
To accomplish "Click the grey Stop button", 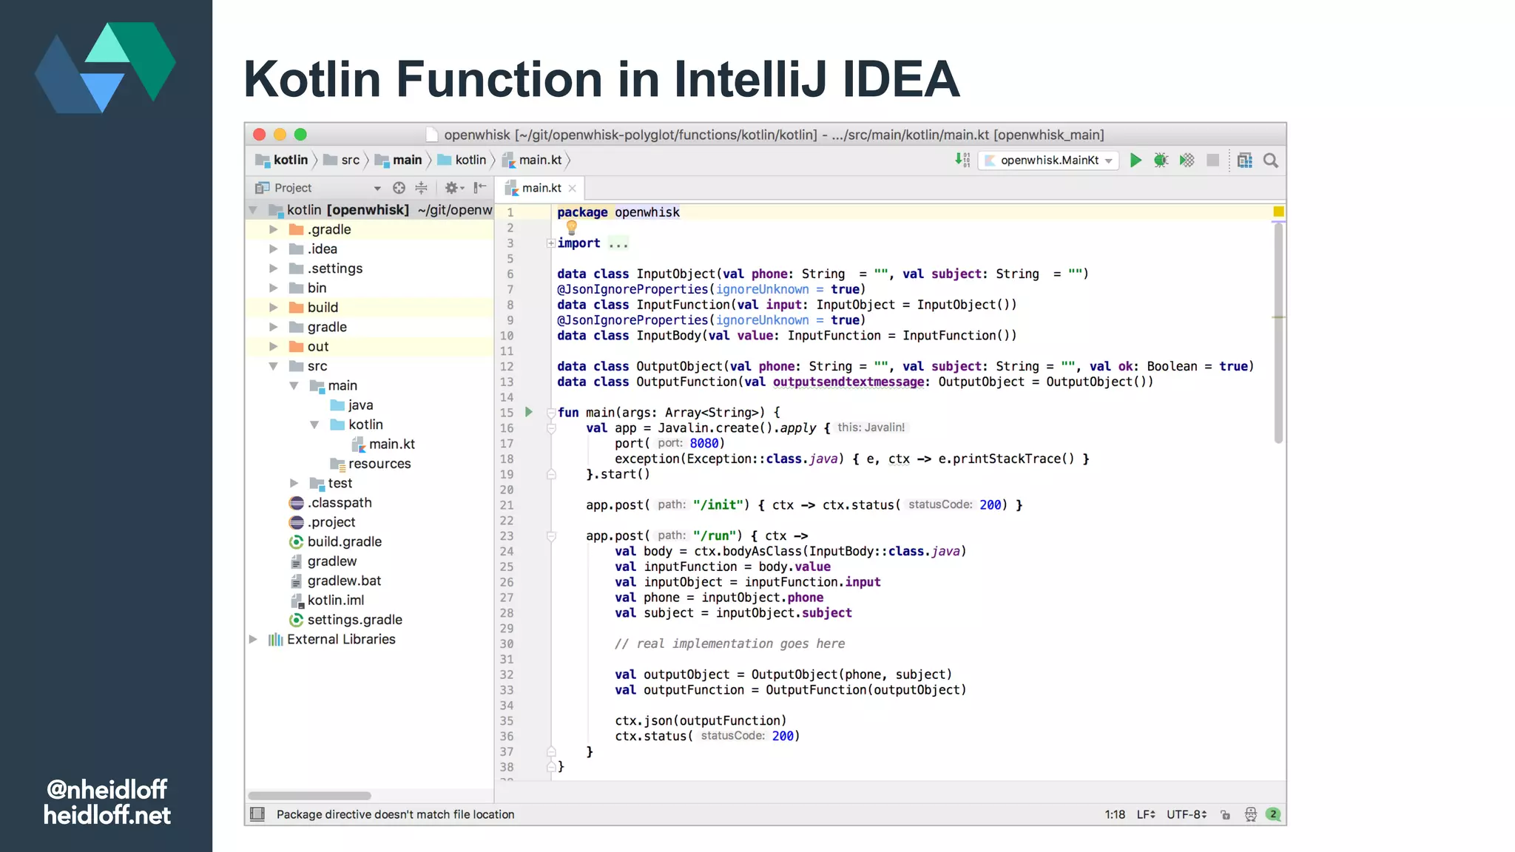I will pos(1212,160).
